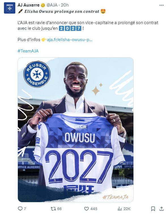
Task: Open the #TeamAJA hashtag
Action: 28,51
